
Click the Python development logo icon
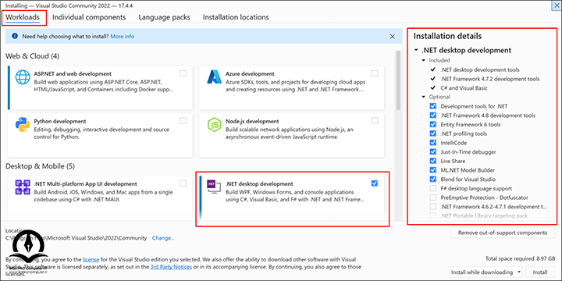[x=22, y=124]
